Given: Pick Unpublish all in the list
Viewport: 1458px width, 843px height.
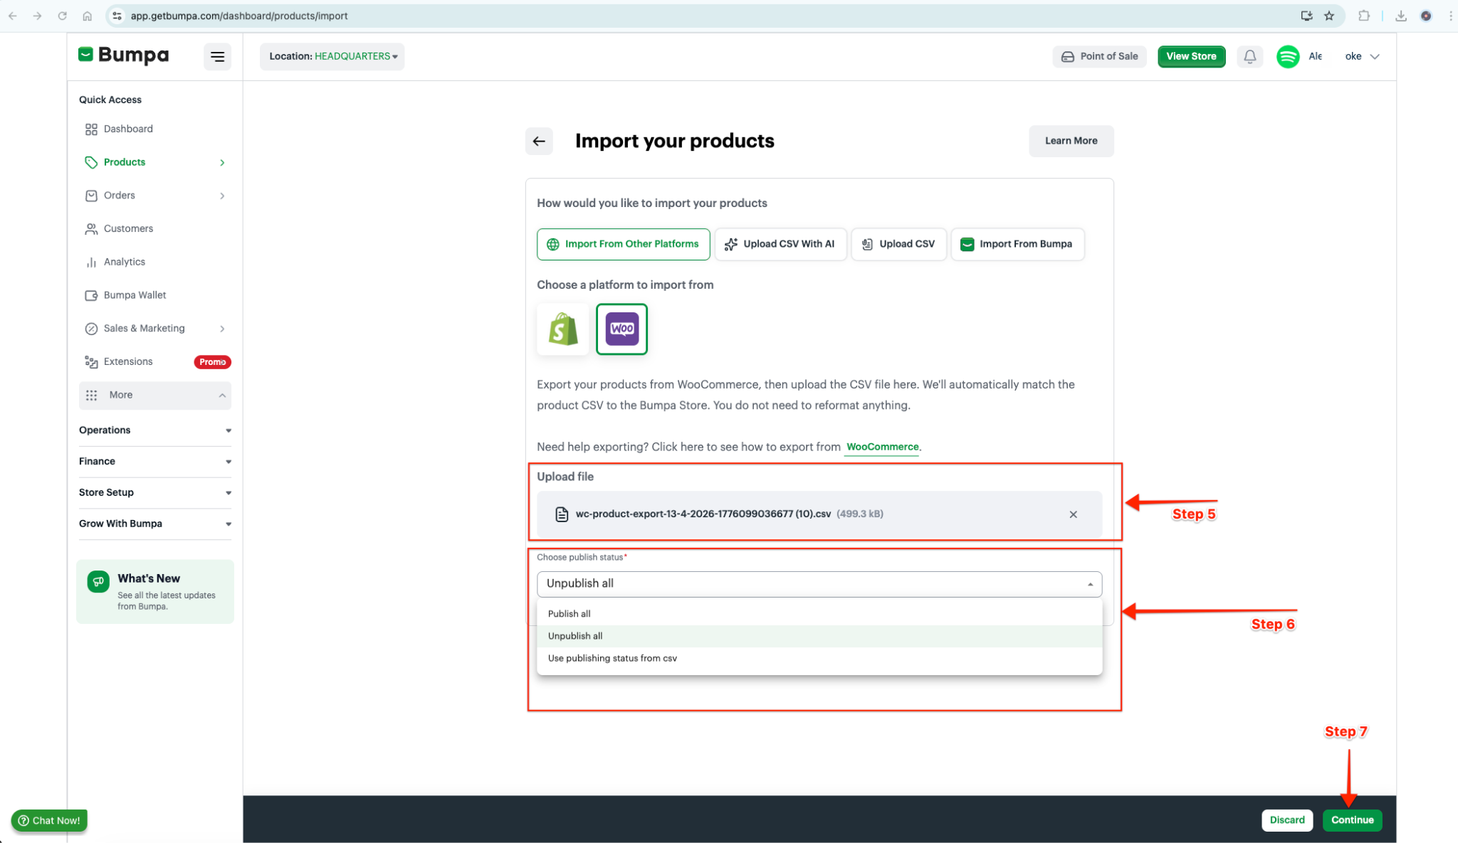Looking at the screenshot, I should (575, 636).
